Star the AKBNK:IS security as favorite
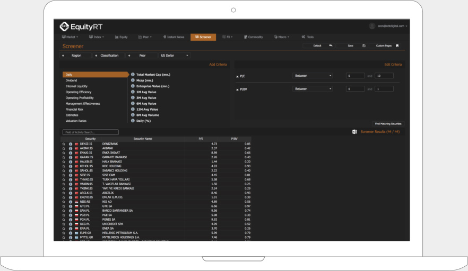The image size is (468, 271). [64, 148]
